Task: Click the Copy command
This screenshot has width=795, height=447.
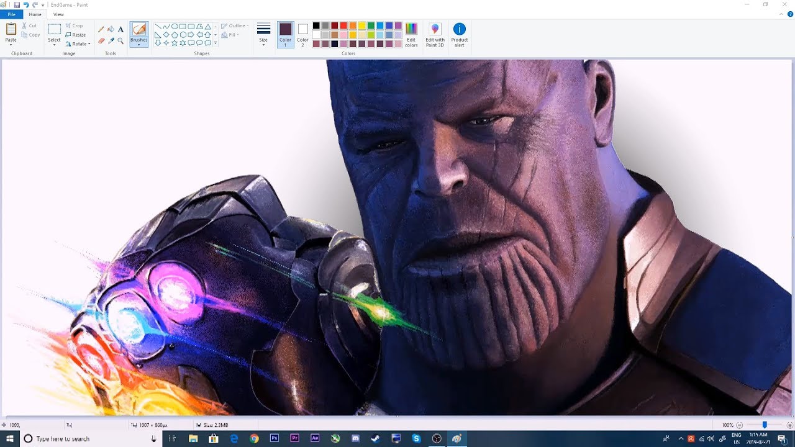Action: 30,35
